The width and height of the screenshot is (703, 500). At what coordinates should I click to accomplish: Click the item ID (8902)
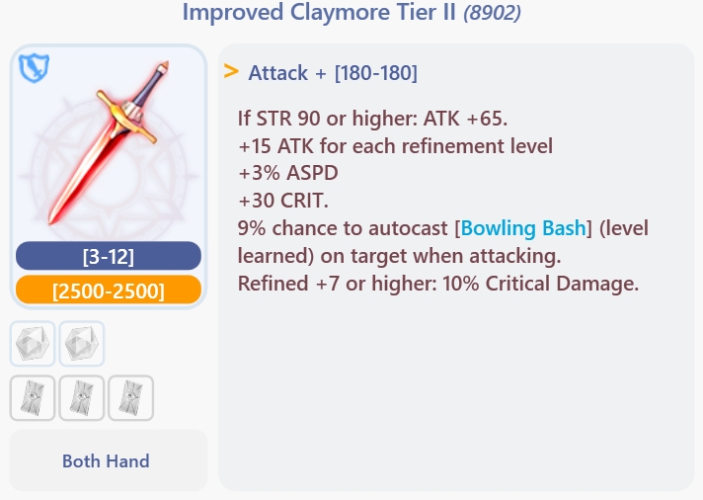pyautogui.click(x=493, y=14)
